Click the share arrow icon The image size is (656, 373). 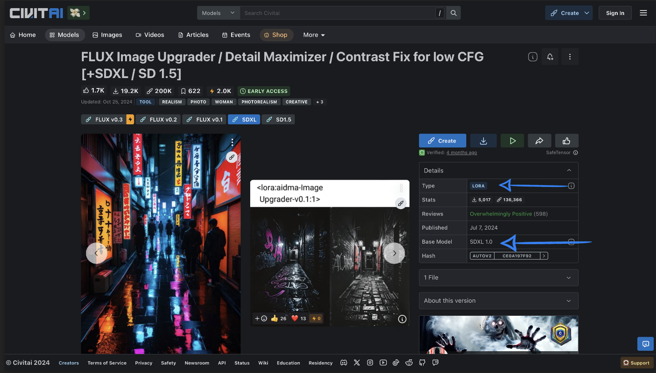(x=539, y=141)
